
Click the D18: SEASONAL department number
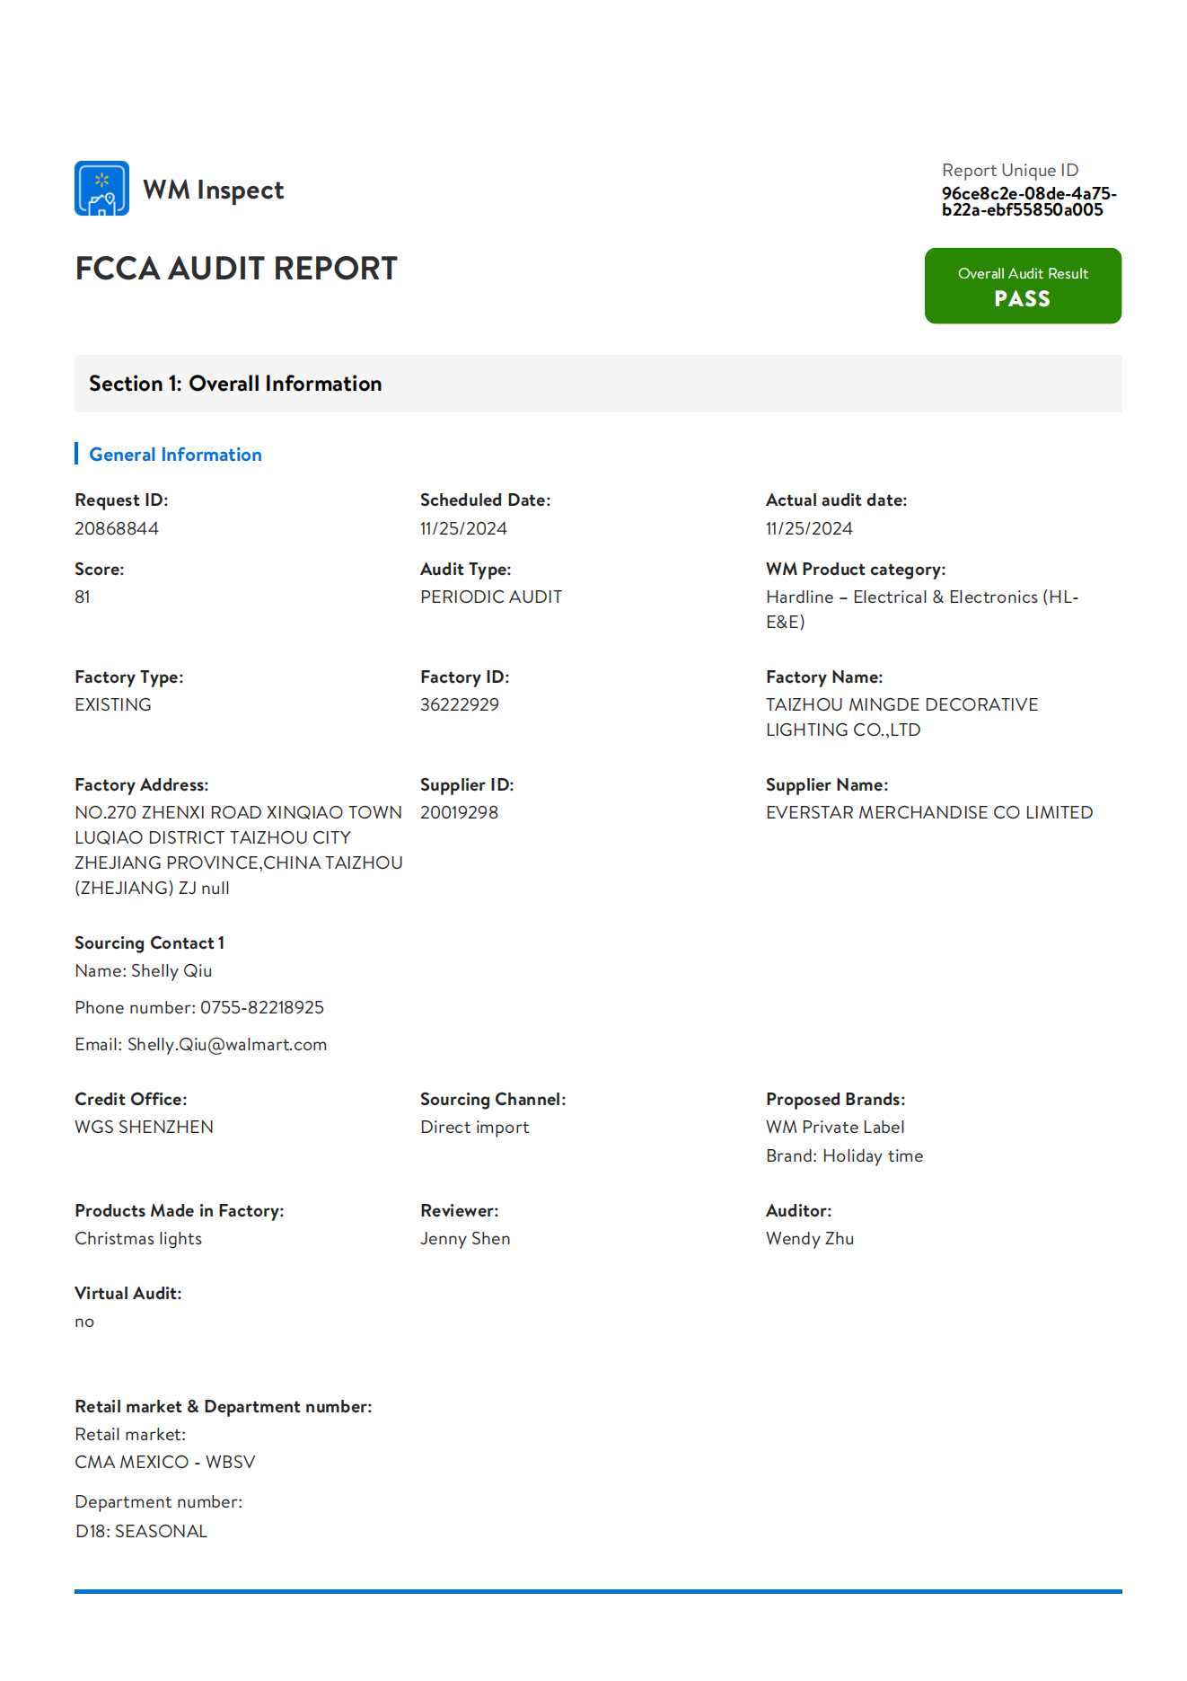tap(141, 1532)
